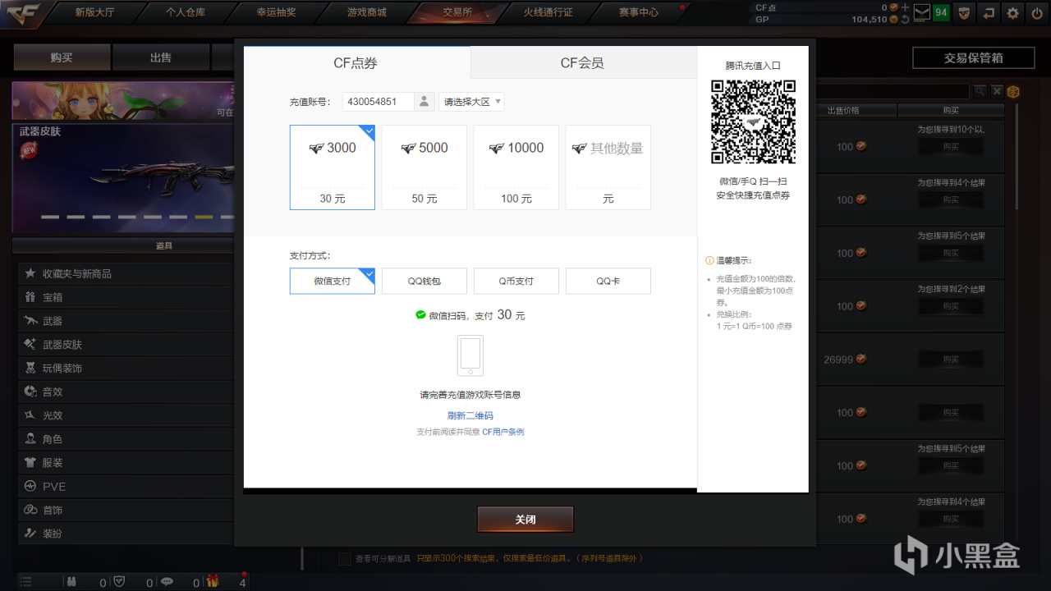Open 交易所 in top navigation
Screen dimensions: 1051x591
pos(457,12)
